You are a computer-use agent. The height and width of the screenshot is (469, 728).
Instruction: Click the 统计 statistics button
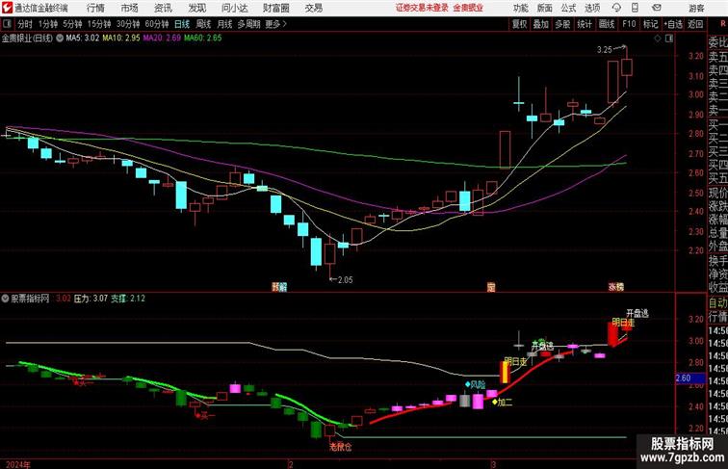coord(585,24)
